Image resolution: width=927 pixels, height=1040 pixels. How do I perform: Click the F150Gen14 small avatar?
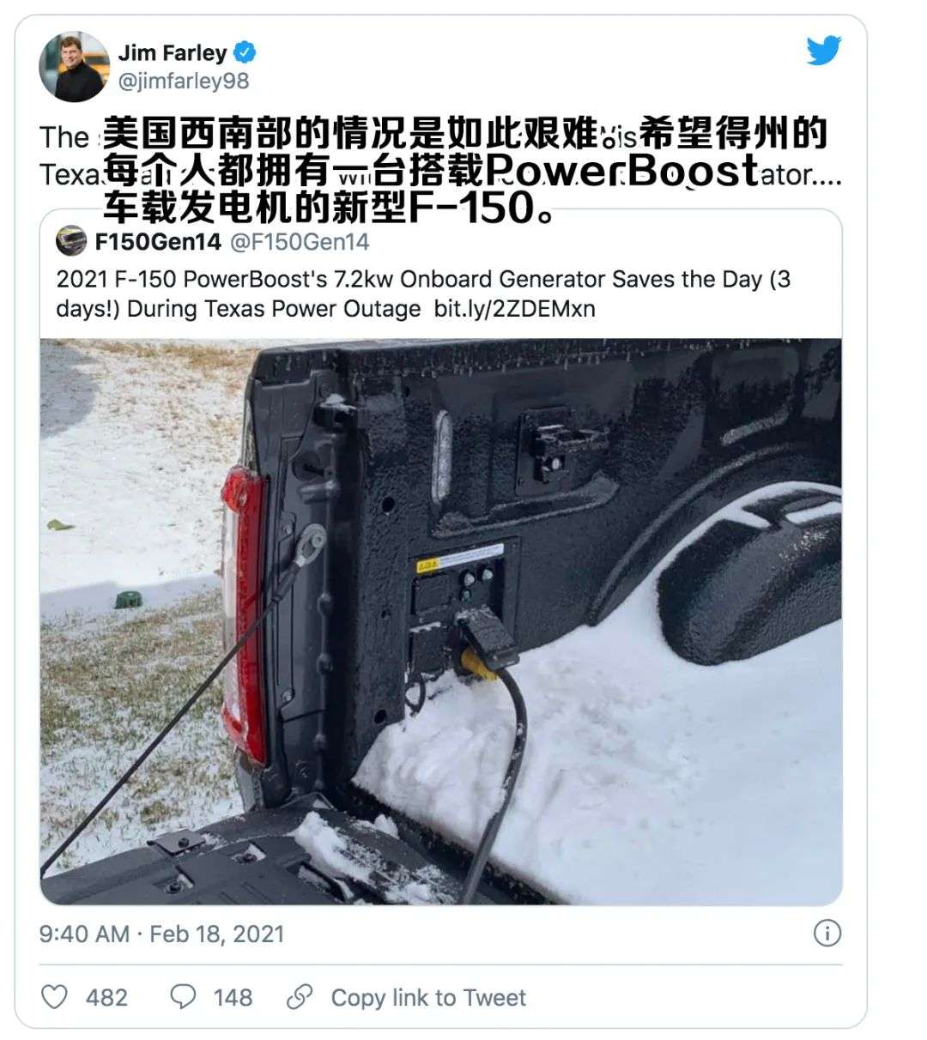pos(71,241)
